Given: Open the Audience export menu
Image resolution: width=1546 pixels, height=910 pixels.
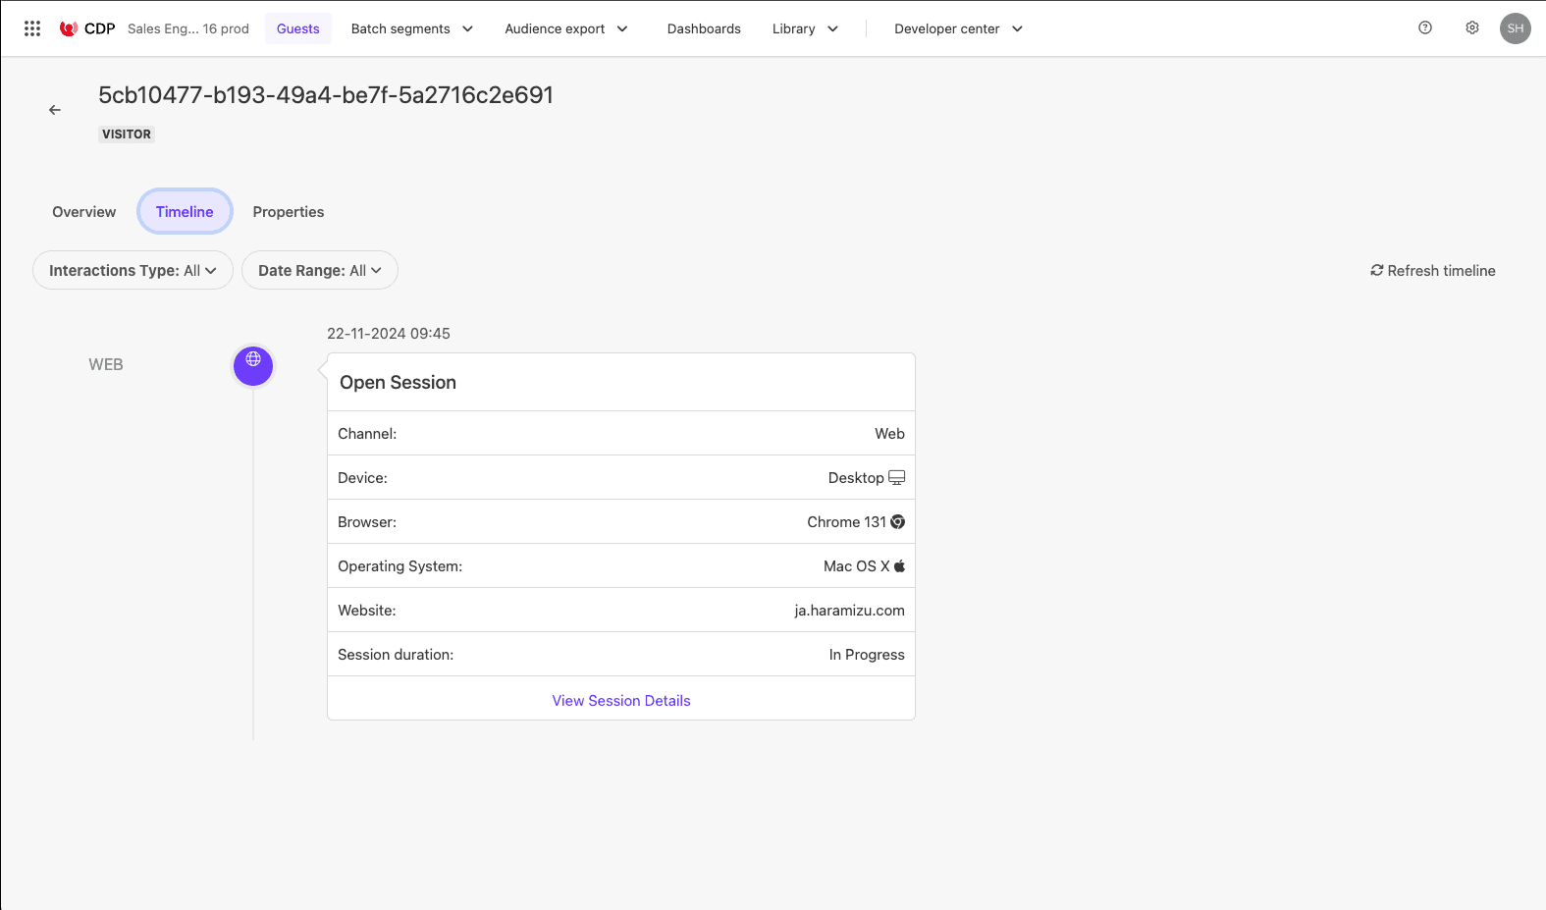Looking at the screenshot, I should pos(566,28).
